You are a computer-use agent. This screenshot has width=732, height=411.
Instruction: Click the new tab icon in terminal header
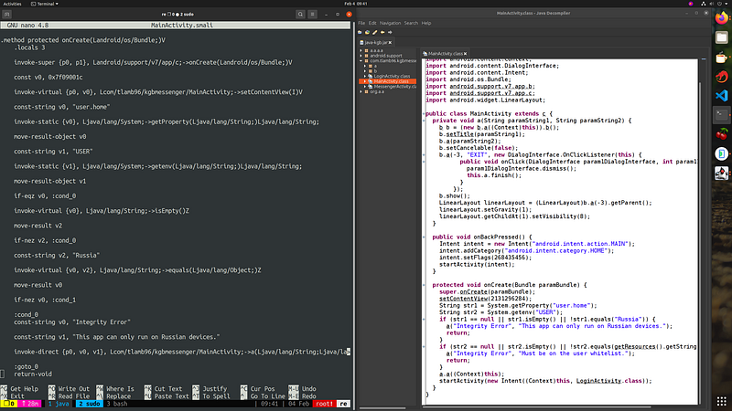coord(7,15)
